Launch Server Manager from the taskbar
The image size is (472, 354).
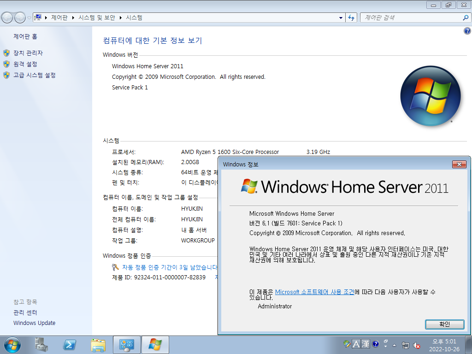coord(41,345)
